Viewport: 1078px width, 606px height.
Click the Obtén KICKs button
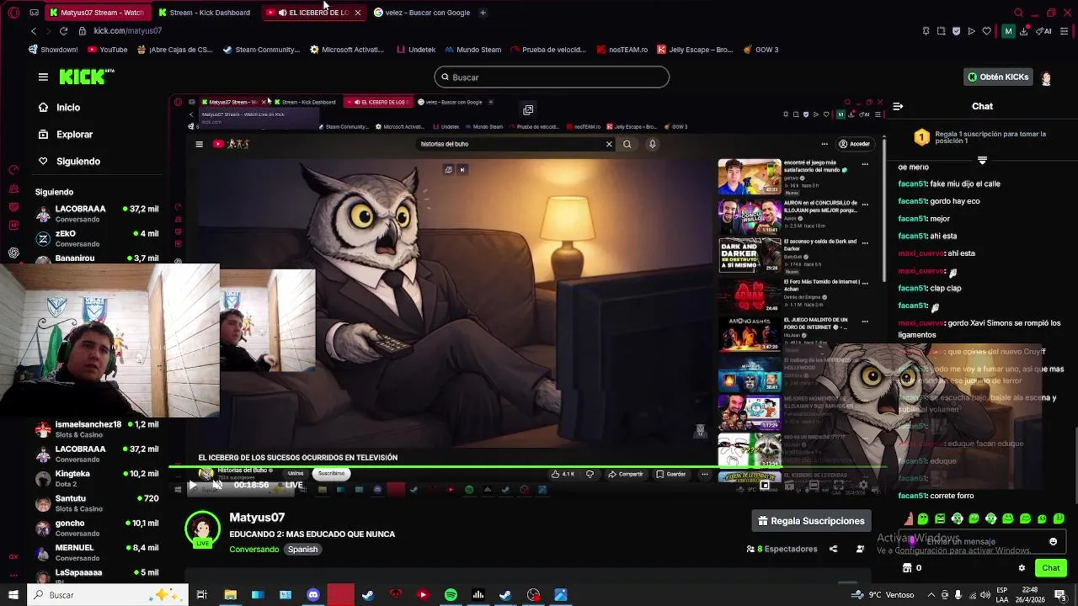(x=998, y=77)
